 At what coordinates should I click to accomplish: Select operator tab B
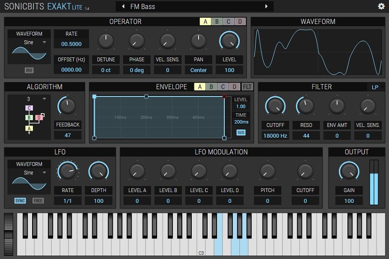tap(217, 22)
